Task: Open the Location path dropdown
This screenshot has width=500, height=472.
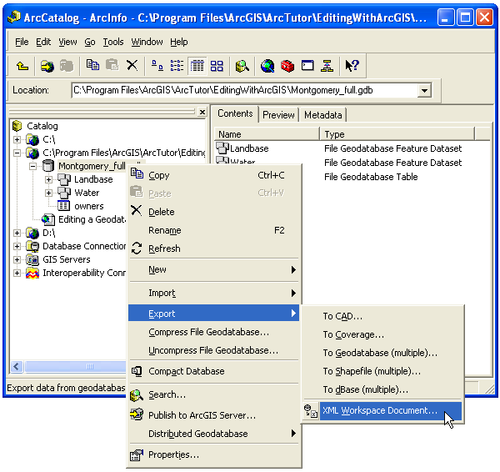Action: tap(424, 90)
